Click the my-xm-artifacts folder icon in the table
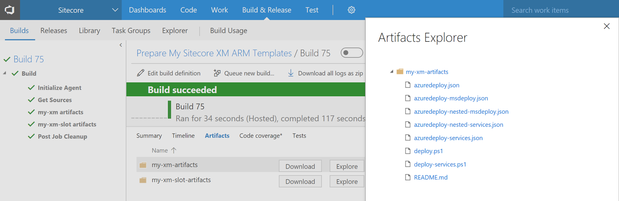Screen dimensions: 619x201 pos(143,165)
